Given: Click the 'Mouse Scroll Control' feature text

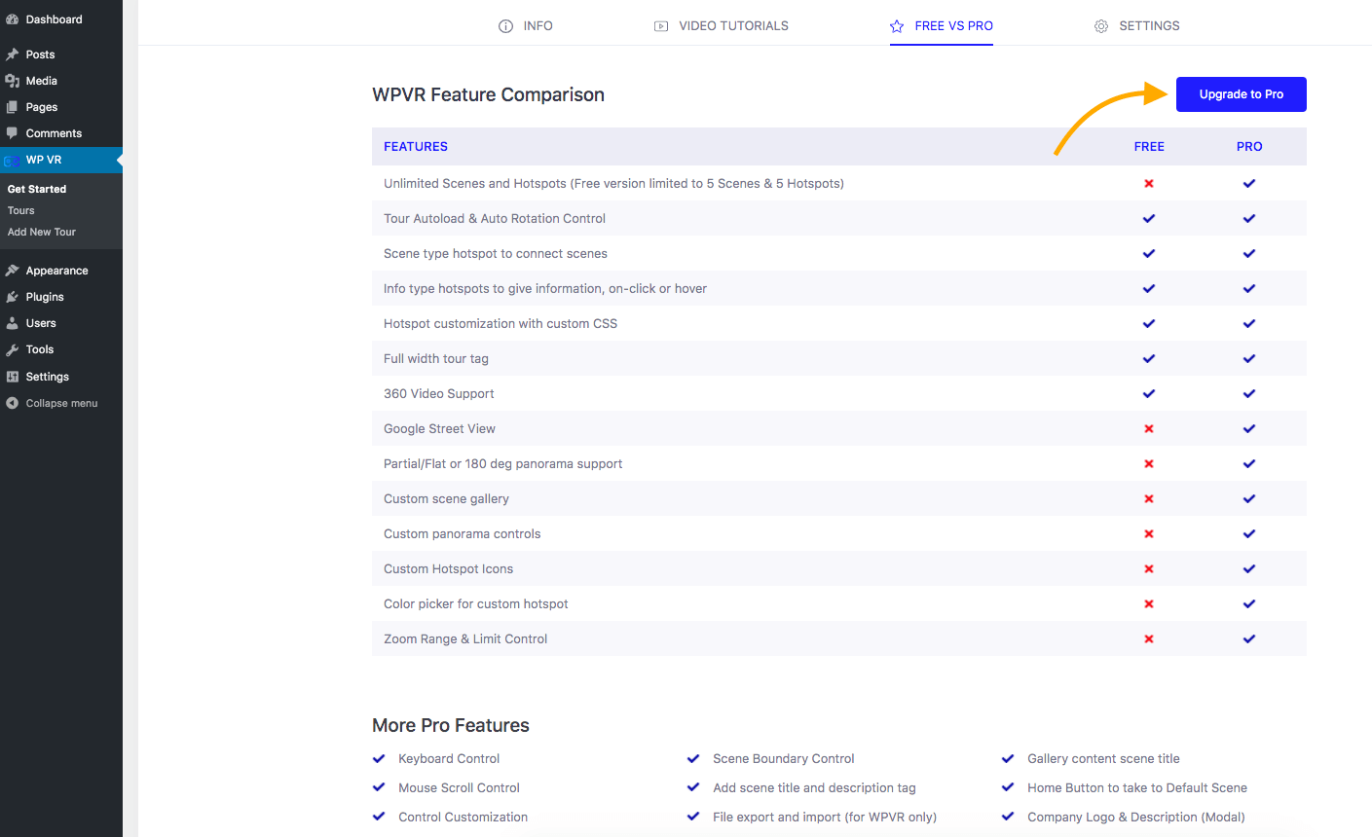Looking at the screenshot, I should pos(459,787).
